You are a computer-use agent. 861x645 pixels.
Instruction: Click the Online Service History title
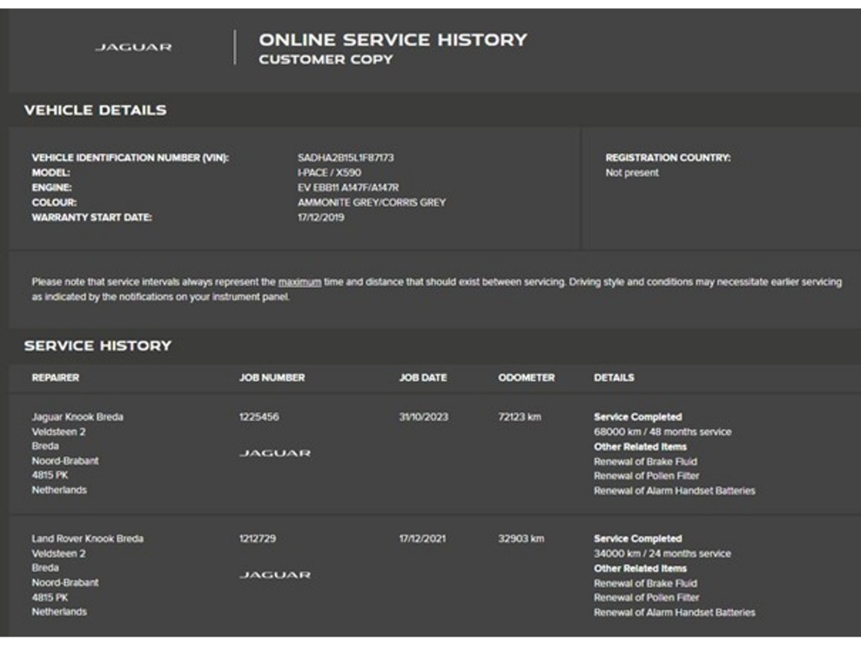(x=393, y=39)
